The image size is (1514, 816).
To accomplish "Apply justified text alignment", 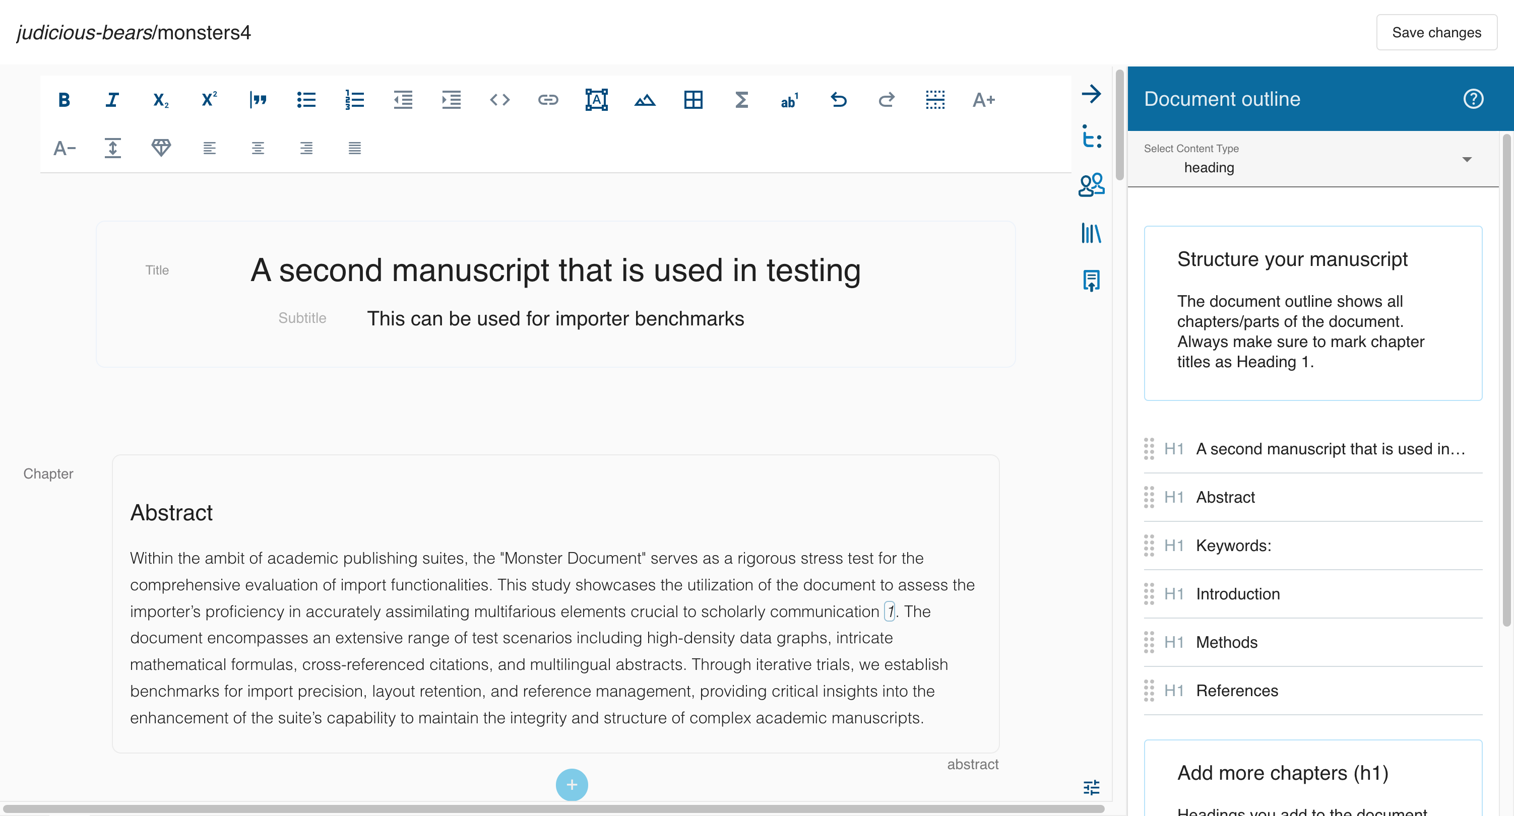I will (355, 148).
